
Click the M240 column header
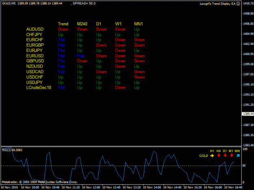pos(82,24)
